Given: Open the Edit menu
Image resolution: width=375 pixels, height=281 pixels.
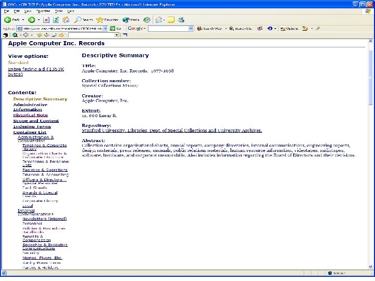Looking at the screenshot, I should pos(17,11).
